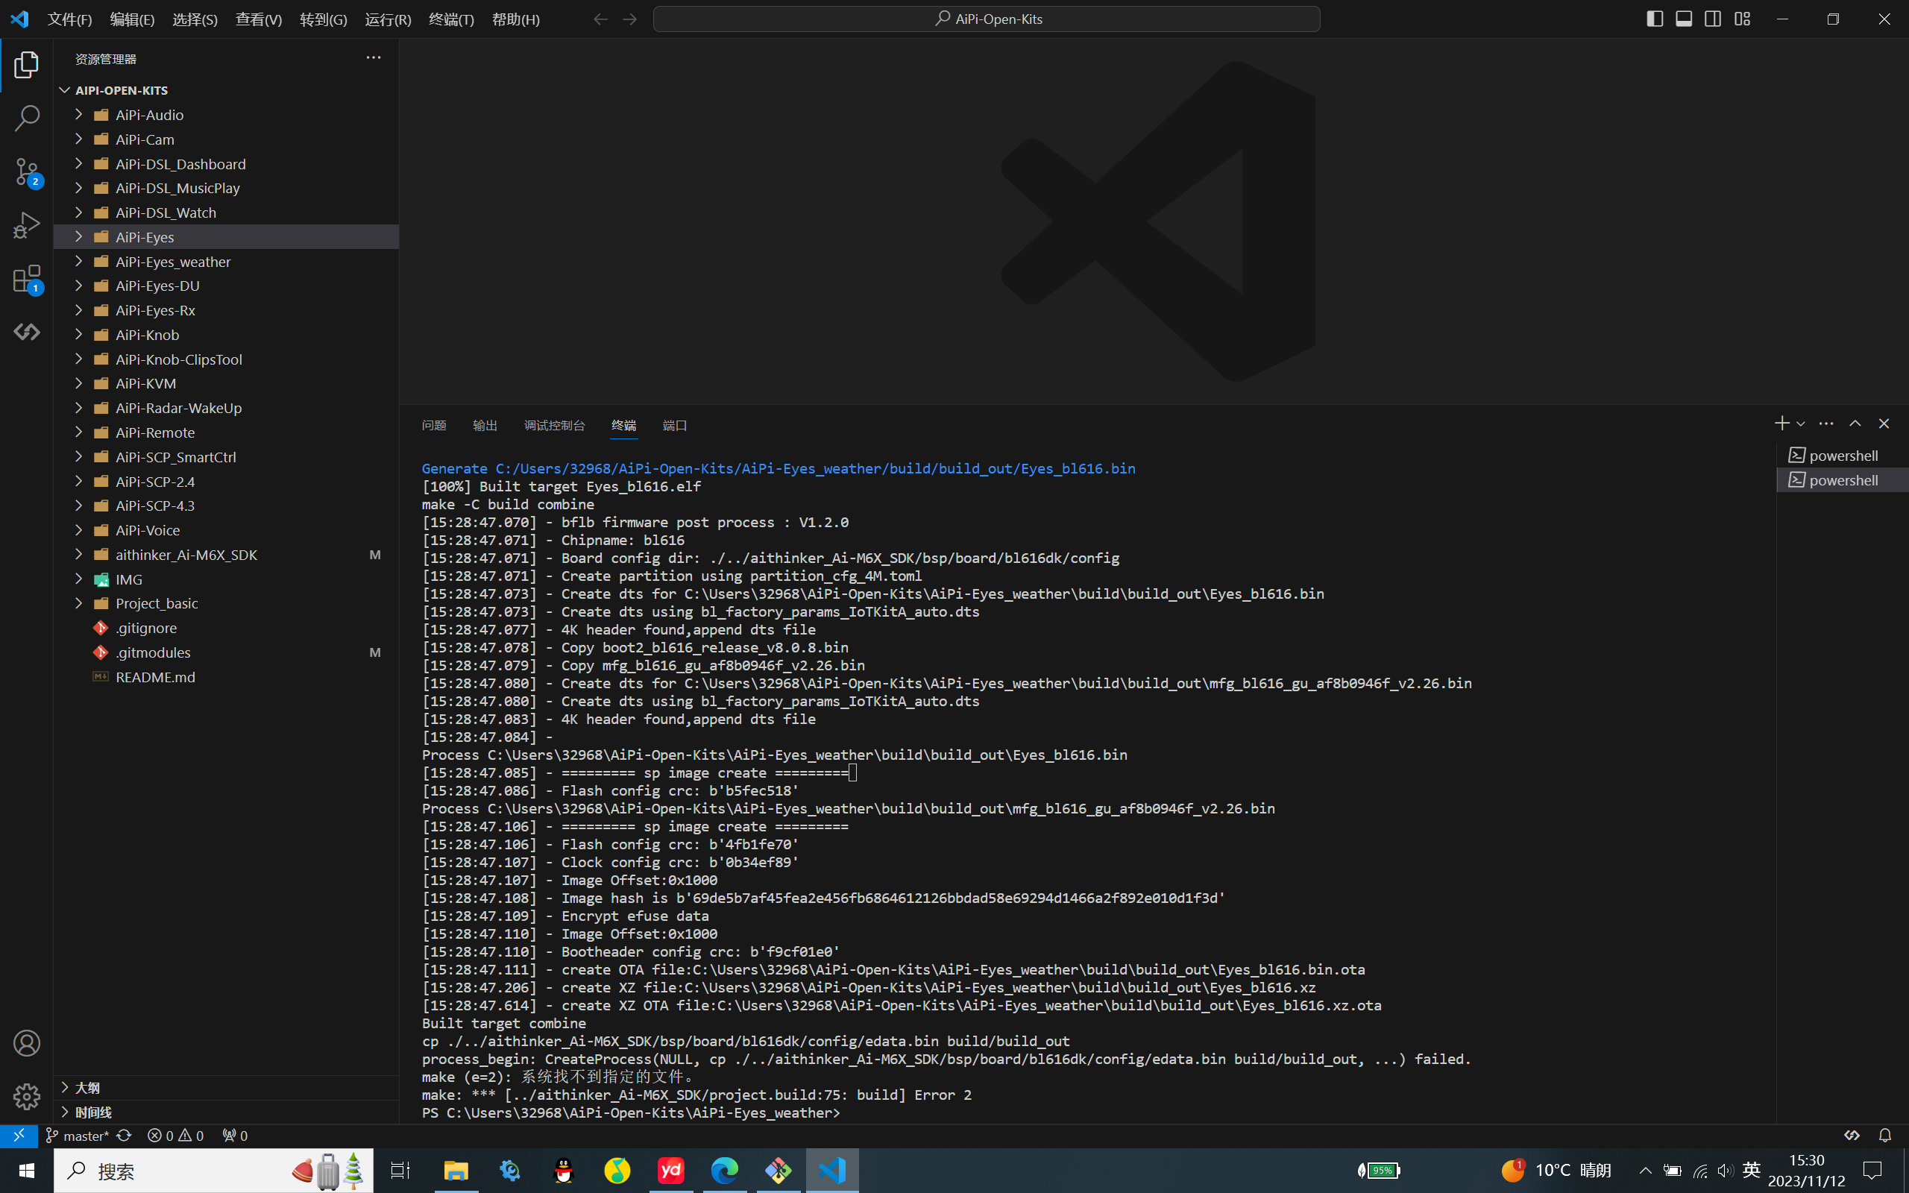Image resolution: width=1909 pixels, height=1193 pixels.
Task: Close the terminal panel
Action: pyautogui.click(x=1884, y=424)
